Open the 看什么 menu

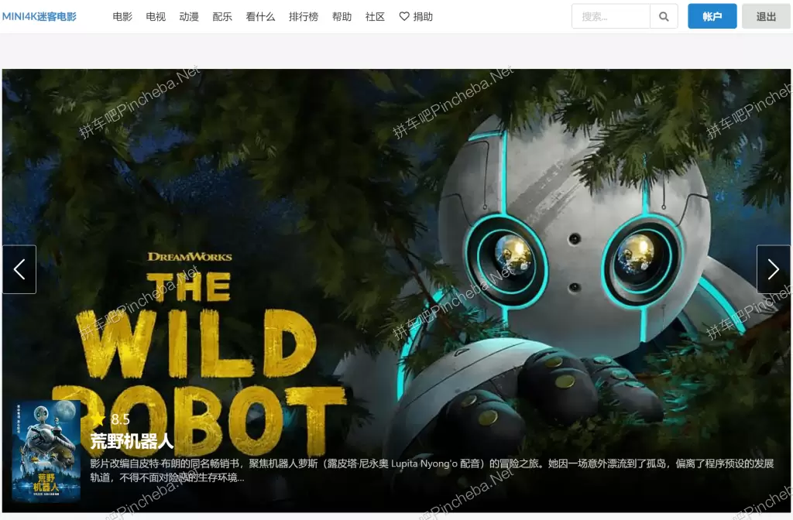coord(260,17)
